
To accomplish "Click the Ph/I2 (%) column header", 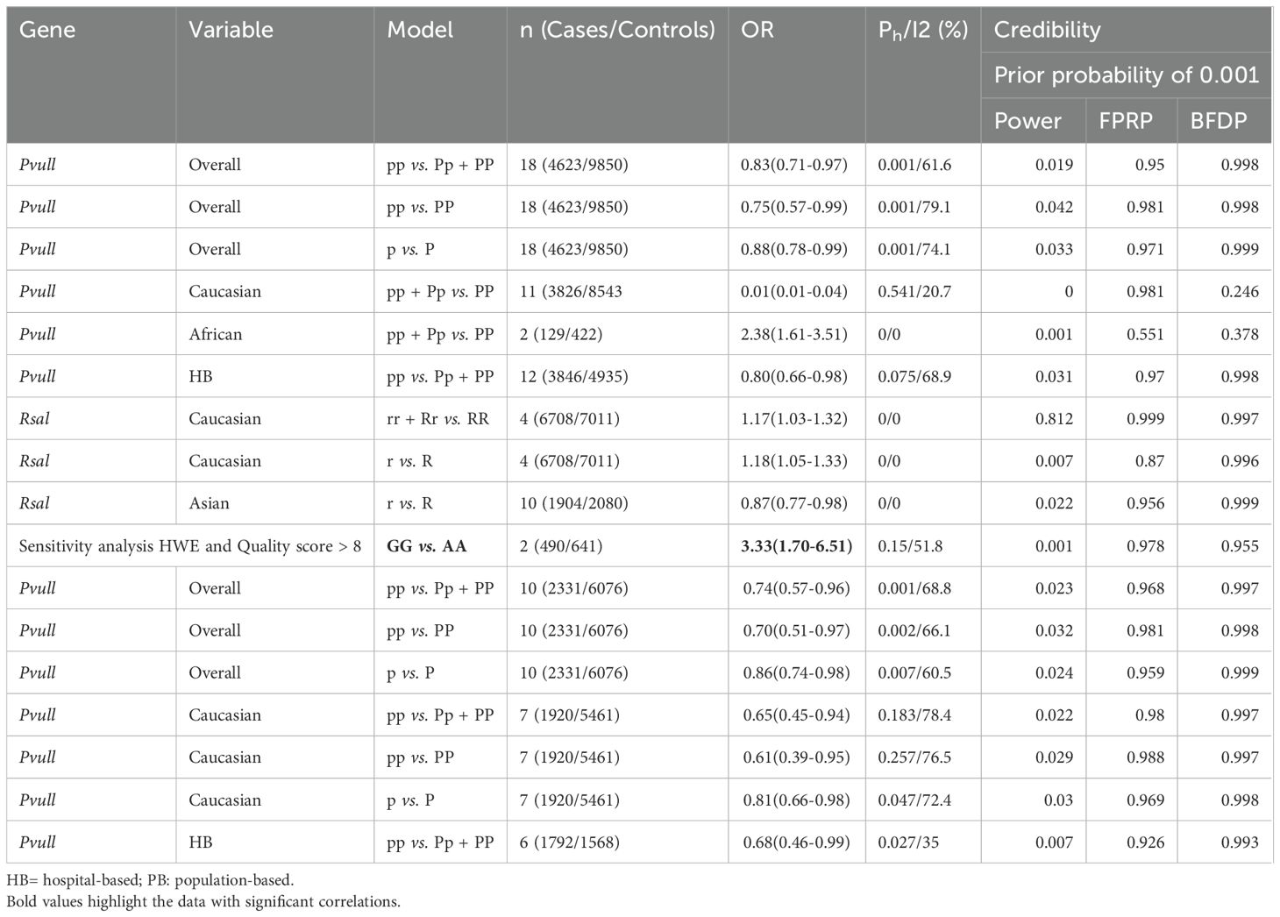I will [x=922, y=30].
